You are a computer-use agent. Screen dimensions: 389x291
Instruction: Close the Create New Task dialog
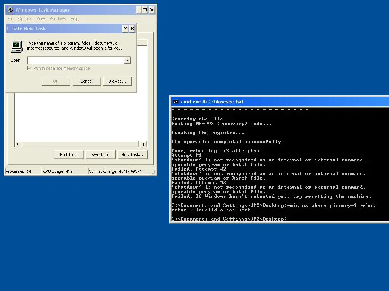point(132,28)
